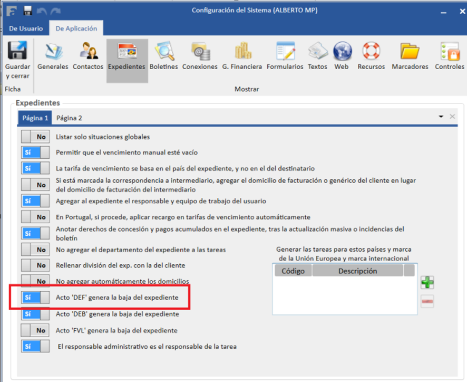Open the Contactos settings section

pos(87,52)
